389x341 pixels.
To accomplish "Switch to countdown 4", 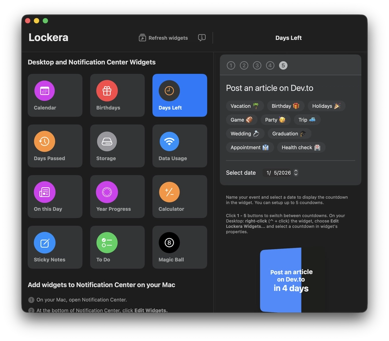I will (x=270, y=65).
